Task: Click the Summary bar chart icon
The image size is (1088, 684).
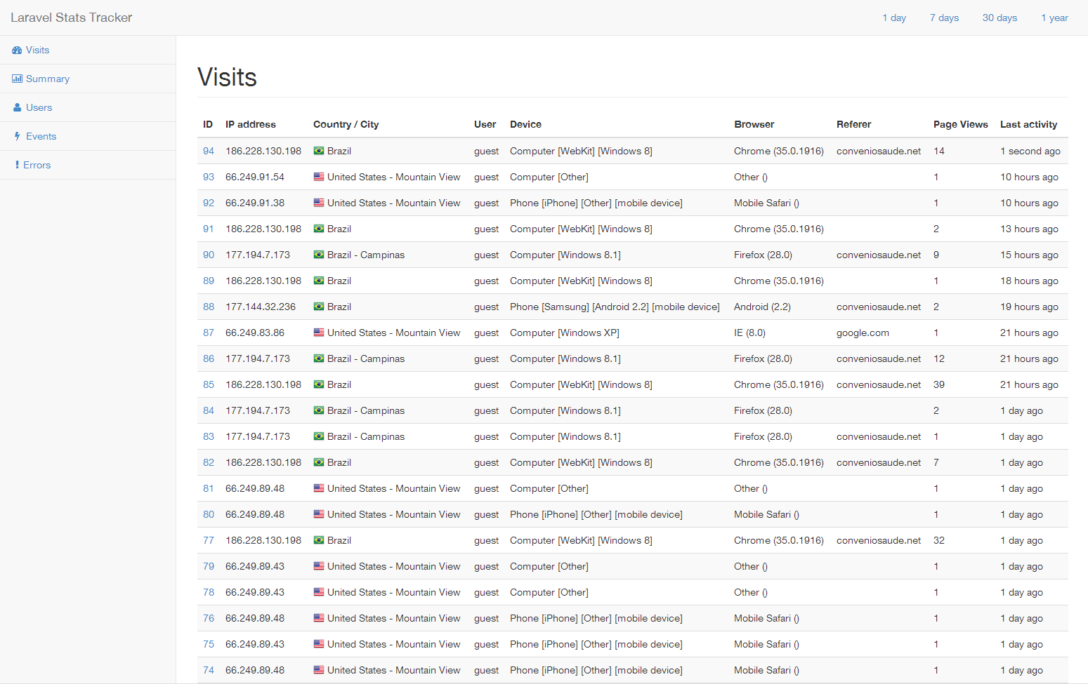Action: click(x=17, y=79)
